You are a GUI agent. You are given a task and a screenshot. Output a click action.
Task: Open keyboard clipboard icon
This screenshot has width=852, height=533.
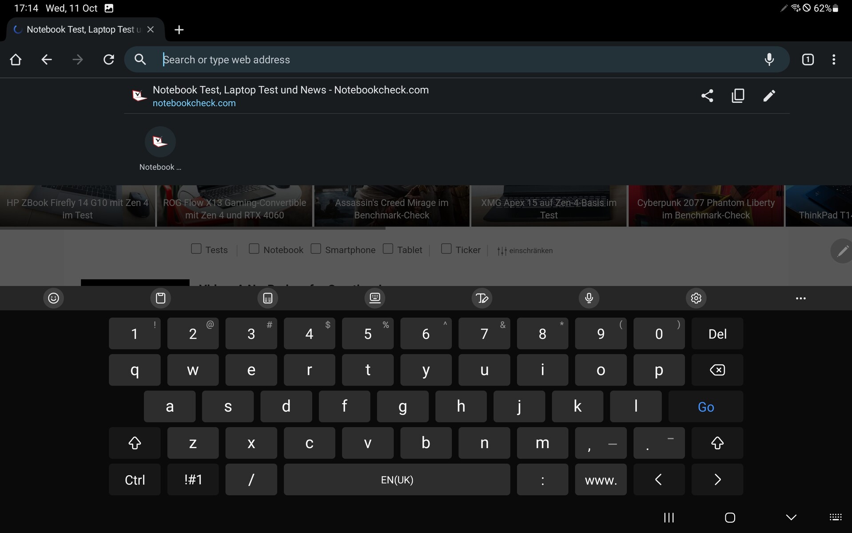click(x=161, y=298)
